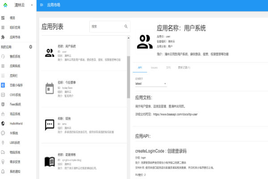Click the 我的应用 section label

[7, 47]
